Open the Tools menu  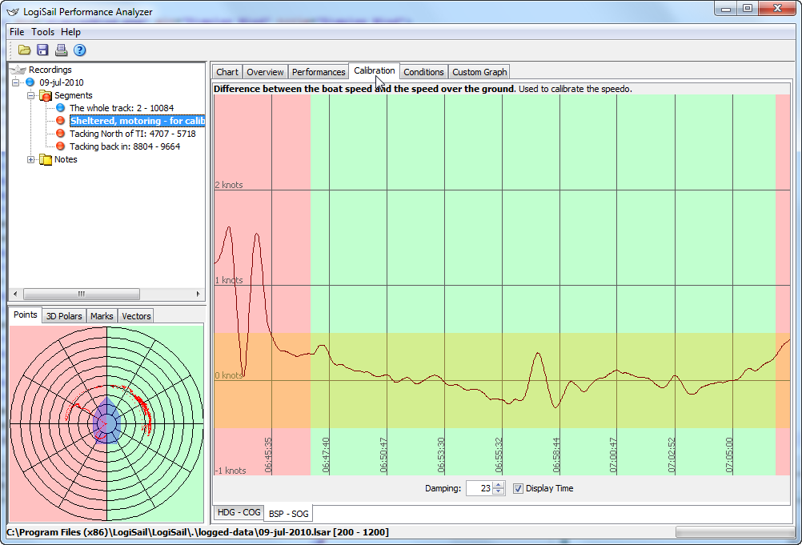(x=42, y=32)
